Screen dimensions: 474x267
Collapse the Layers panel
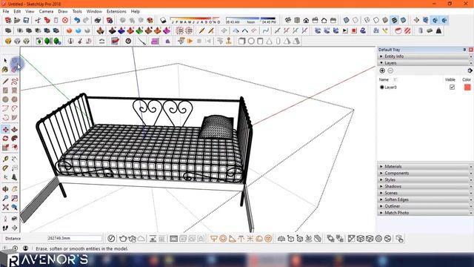424,63
